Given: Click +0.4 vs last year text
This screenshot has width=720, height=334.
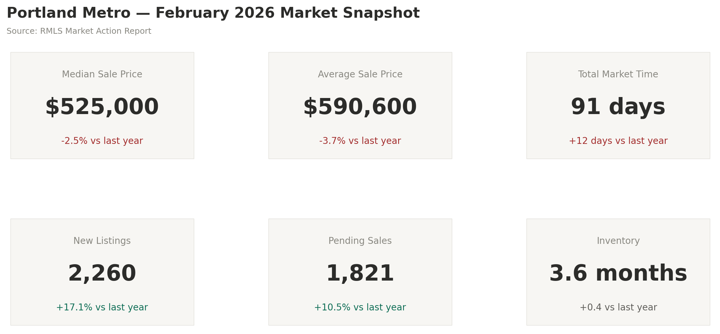Looking at the screenshot, I should tap(618, 307).
